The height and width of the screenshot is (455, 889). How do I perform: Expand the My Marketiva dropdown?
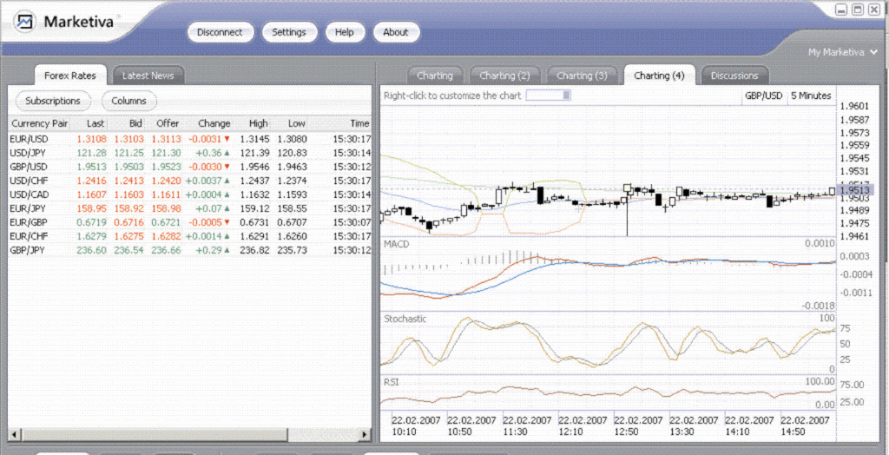(x=842, y=52)
